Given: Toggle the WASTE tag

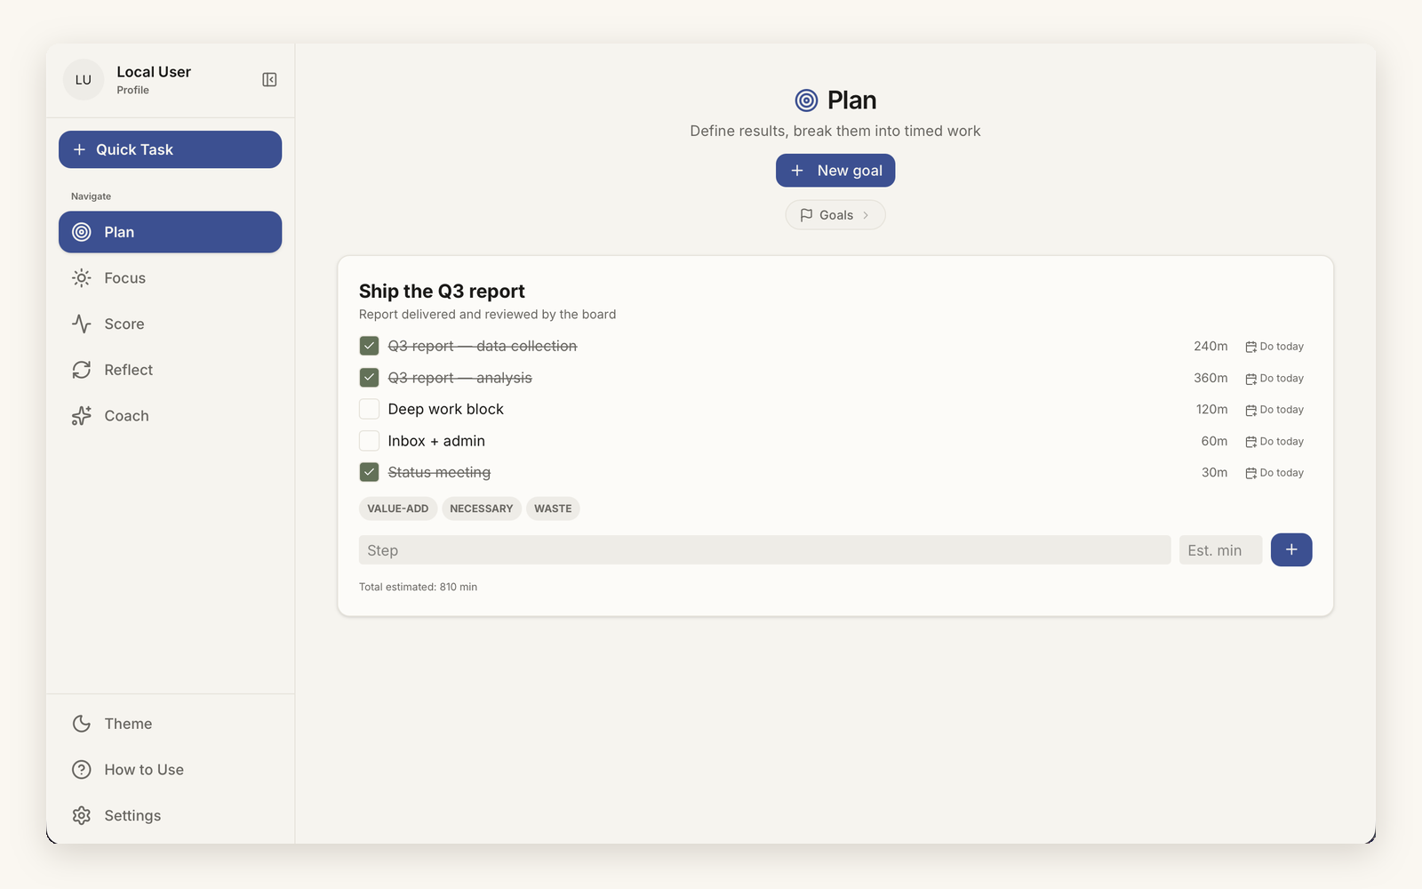Looking at the screenshot, I should [x=553, y=509].
